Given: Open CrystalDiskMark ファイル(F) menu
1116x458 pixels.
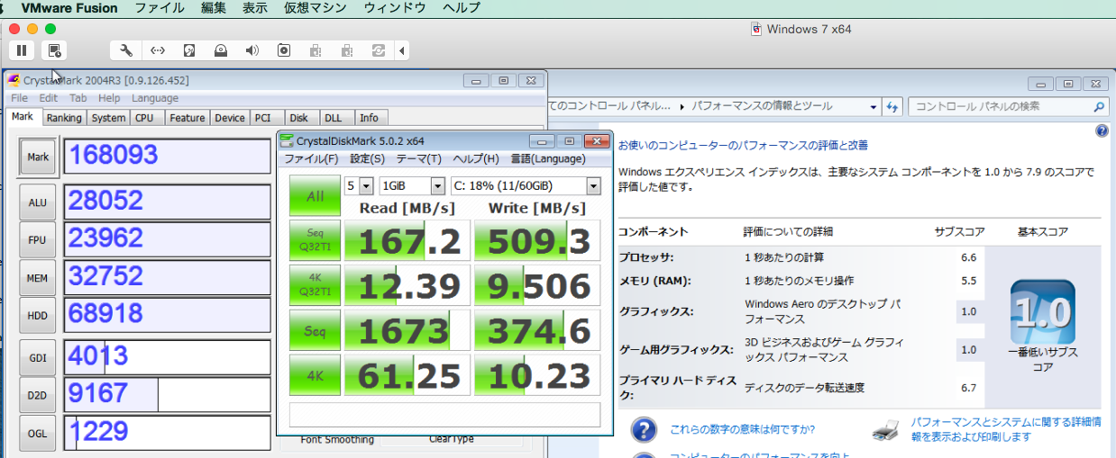Looking at the screenshot, I should pyautogui.click(x=311, y=158).
